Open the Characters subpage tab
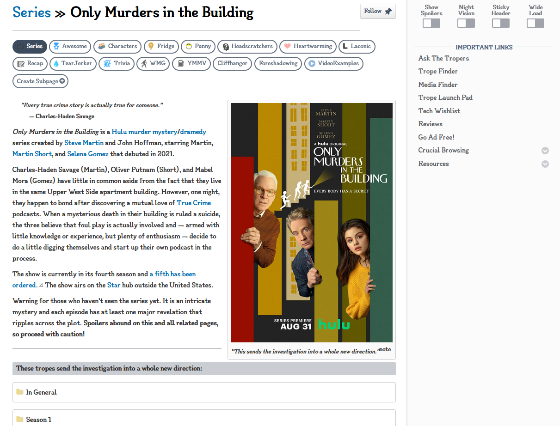 click(x=117, y=46)
